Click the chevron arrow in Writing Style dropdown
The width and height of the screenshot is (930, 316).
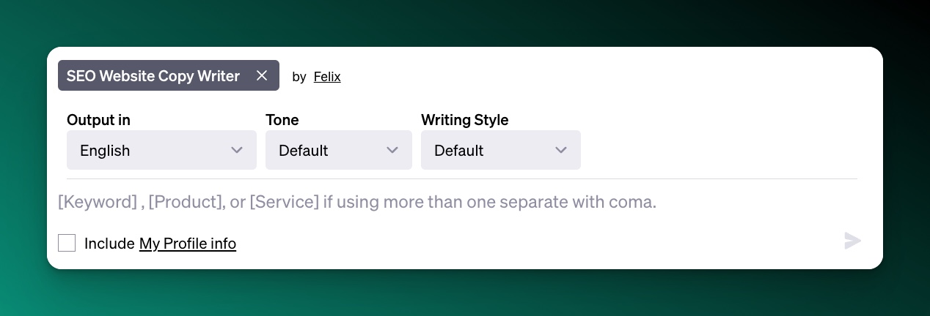point(561,150)
